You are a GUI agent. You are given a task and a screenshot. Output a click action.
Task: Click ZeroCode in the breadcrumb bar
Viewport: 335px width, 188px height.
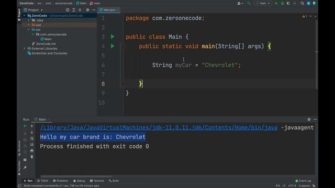click(26, 3)
